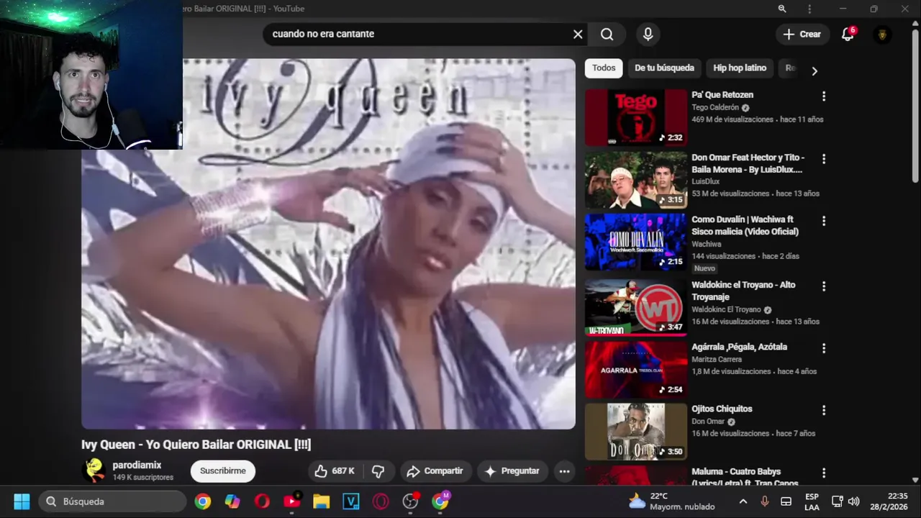Open Como Duvalín video thumbnail

[636, 242]
